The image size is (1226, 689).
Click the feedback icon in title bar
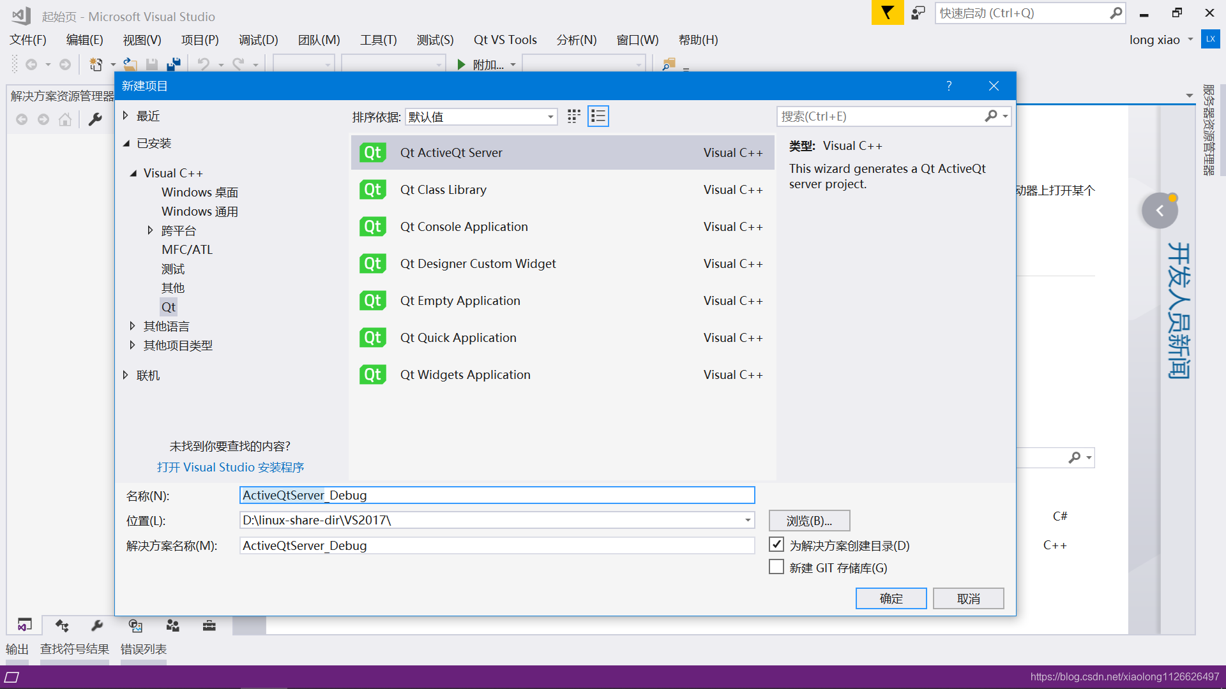click(x=918, y=13)
